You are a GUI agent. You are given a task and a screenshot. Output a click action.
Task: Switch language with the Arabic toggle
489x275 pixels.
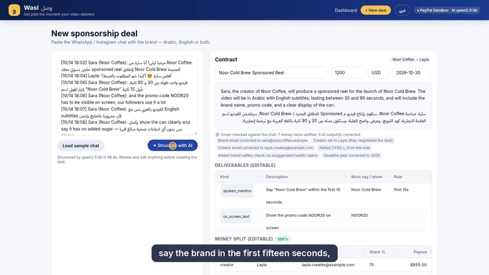[x=402, y=10]
